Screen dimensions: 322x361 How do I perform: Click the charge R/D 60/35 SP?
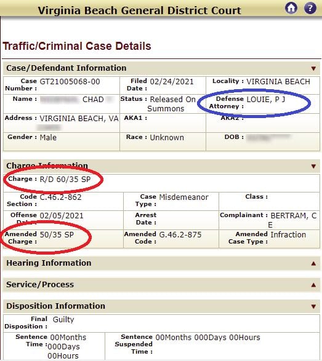click(65, 180)
